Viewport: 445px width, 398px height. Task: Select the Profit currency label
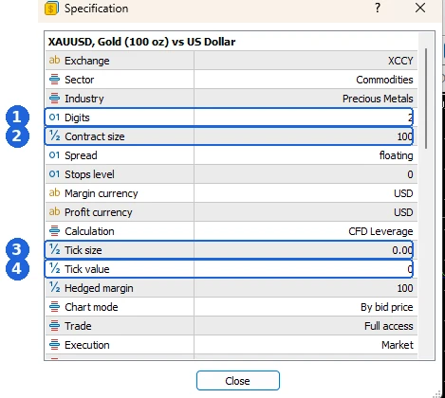coord(99,212)
